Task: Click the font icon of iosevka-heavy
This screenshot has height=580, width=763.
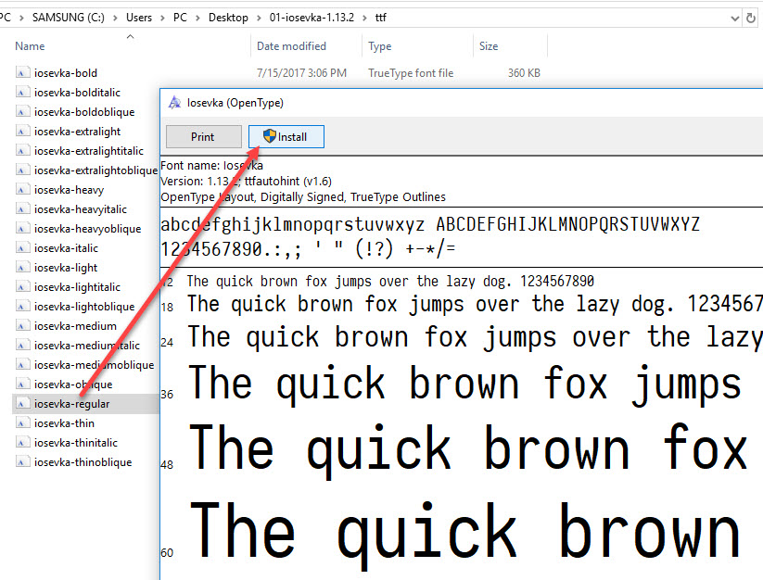Action: (x=21, y=190)
